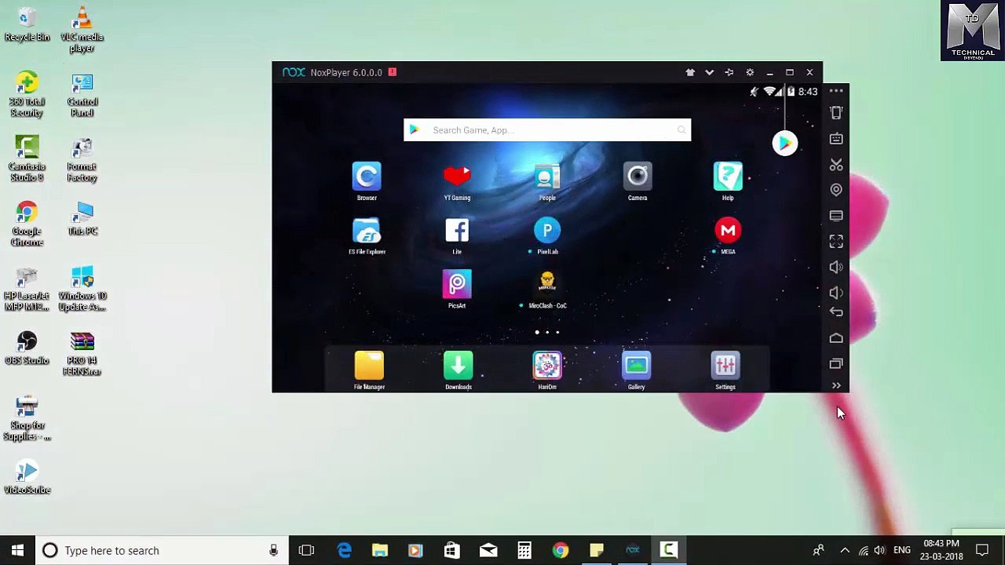This screenshot has height=565, width=1005.
Task: Open the People app icon
Action: click(547, 177)
